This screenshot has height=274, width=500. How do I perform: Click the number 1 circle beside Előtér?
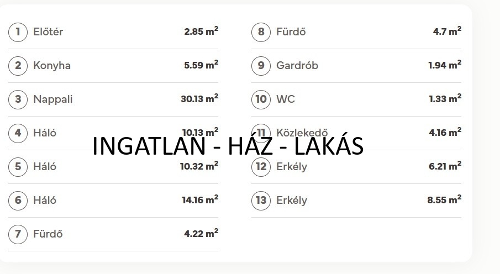18,31
